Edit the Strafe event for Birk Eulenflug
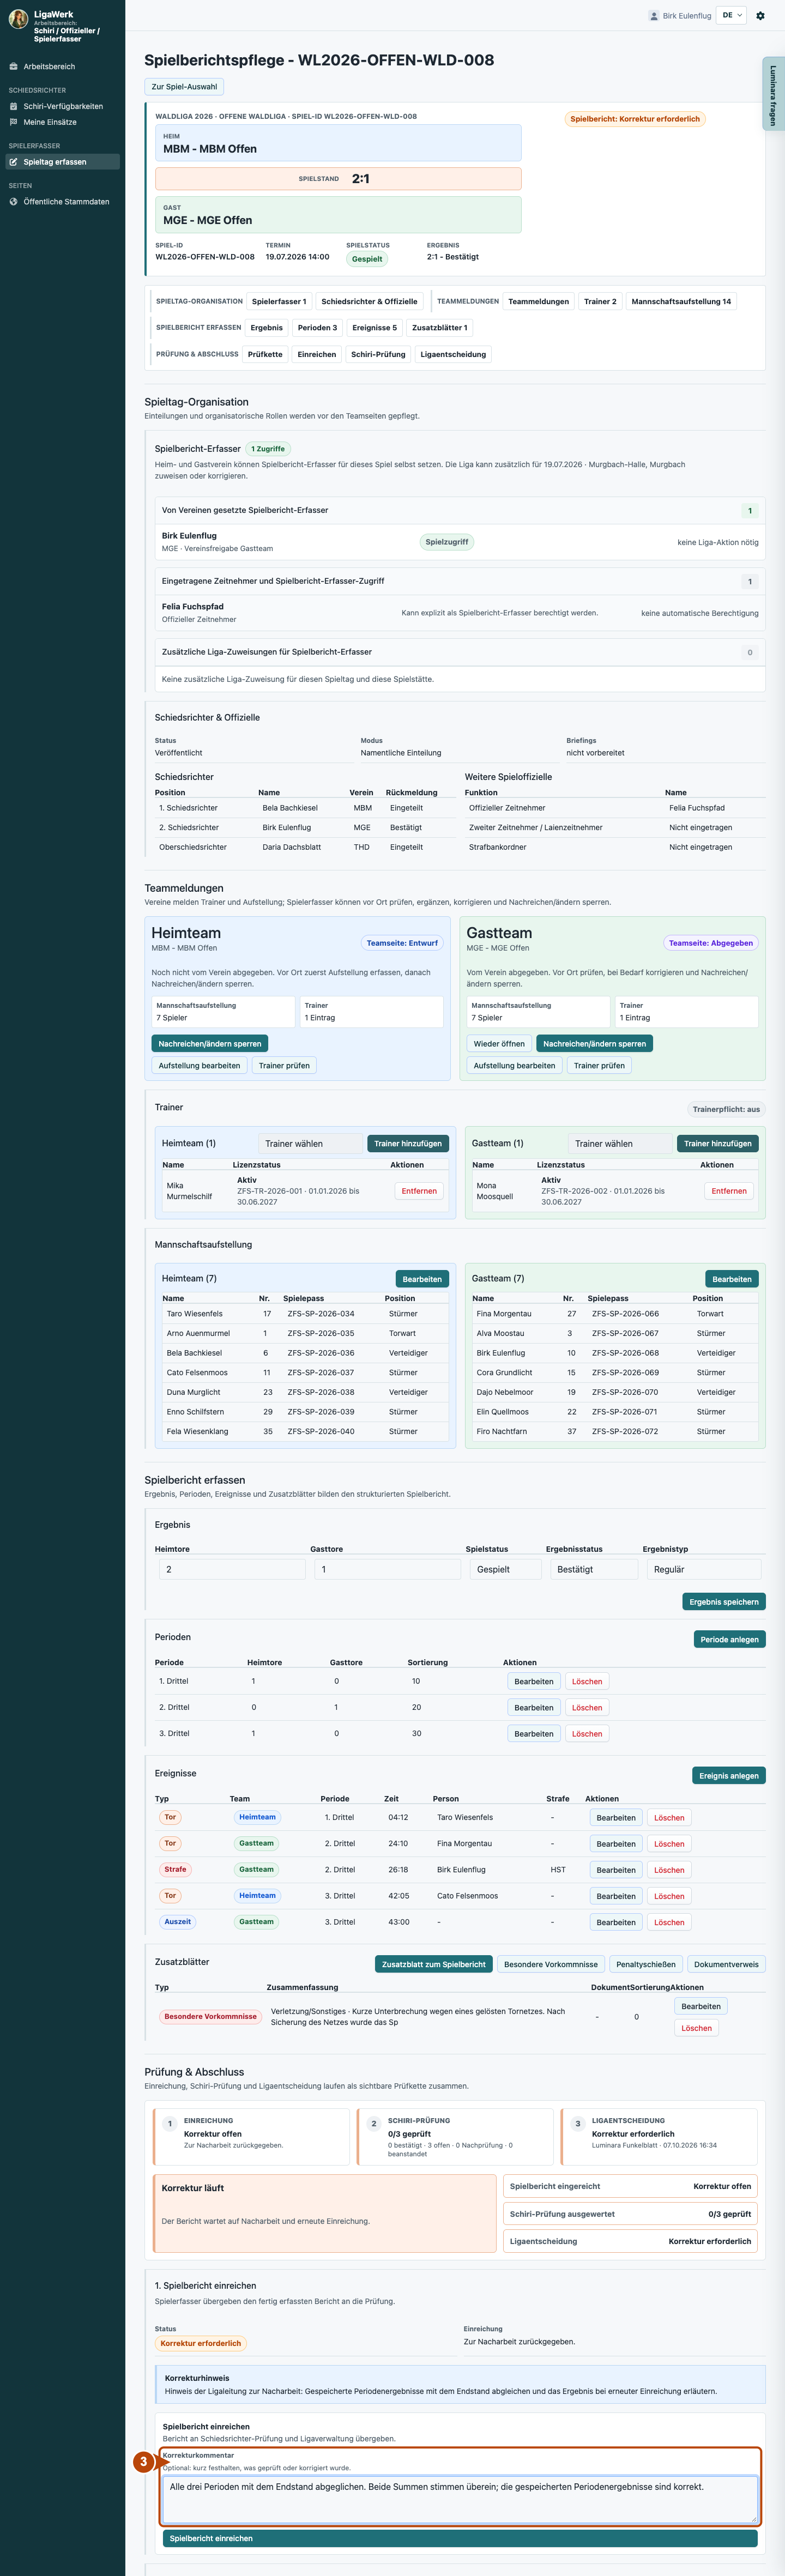The image size is (785, 2576). pos(616,1870)
